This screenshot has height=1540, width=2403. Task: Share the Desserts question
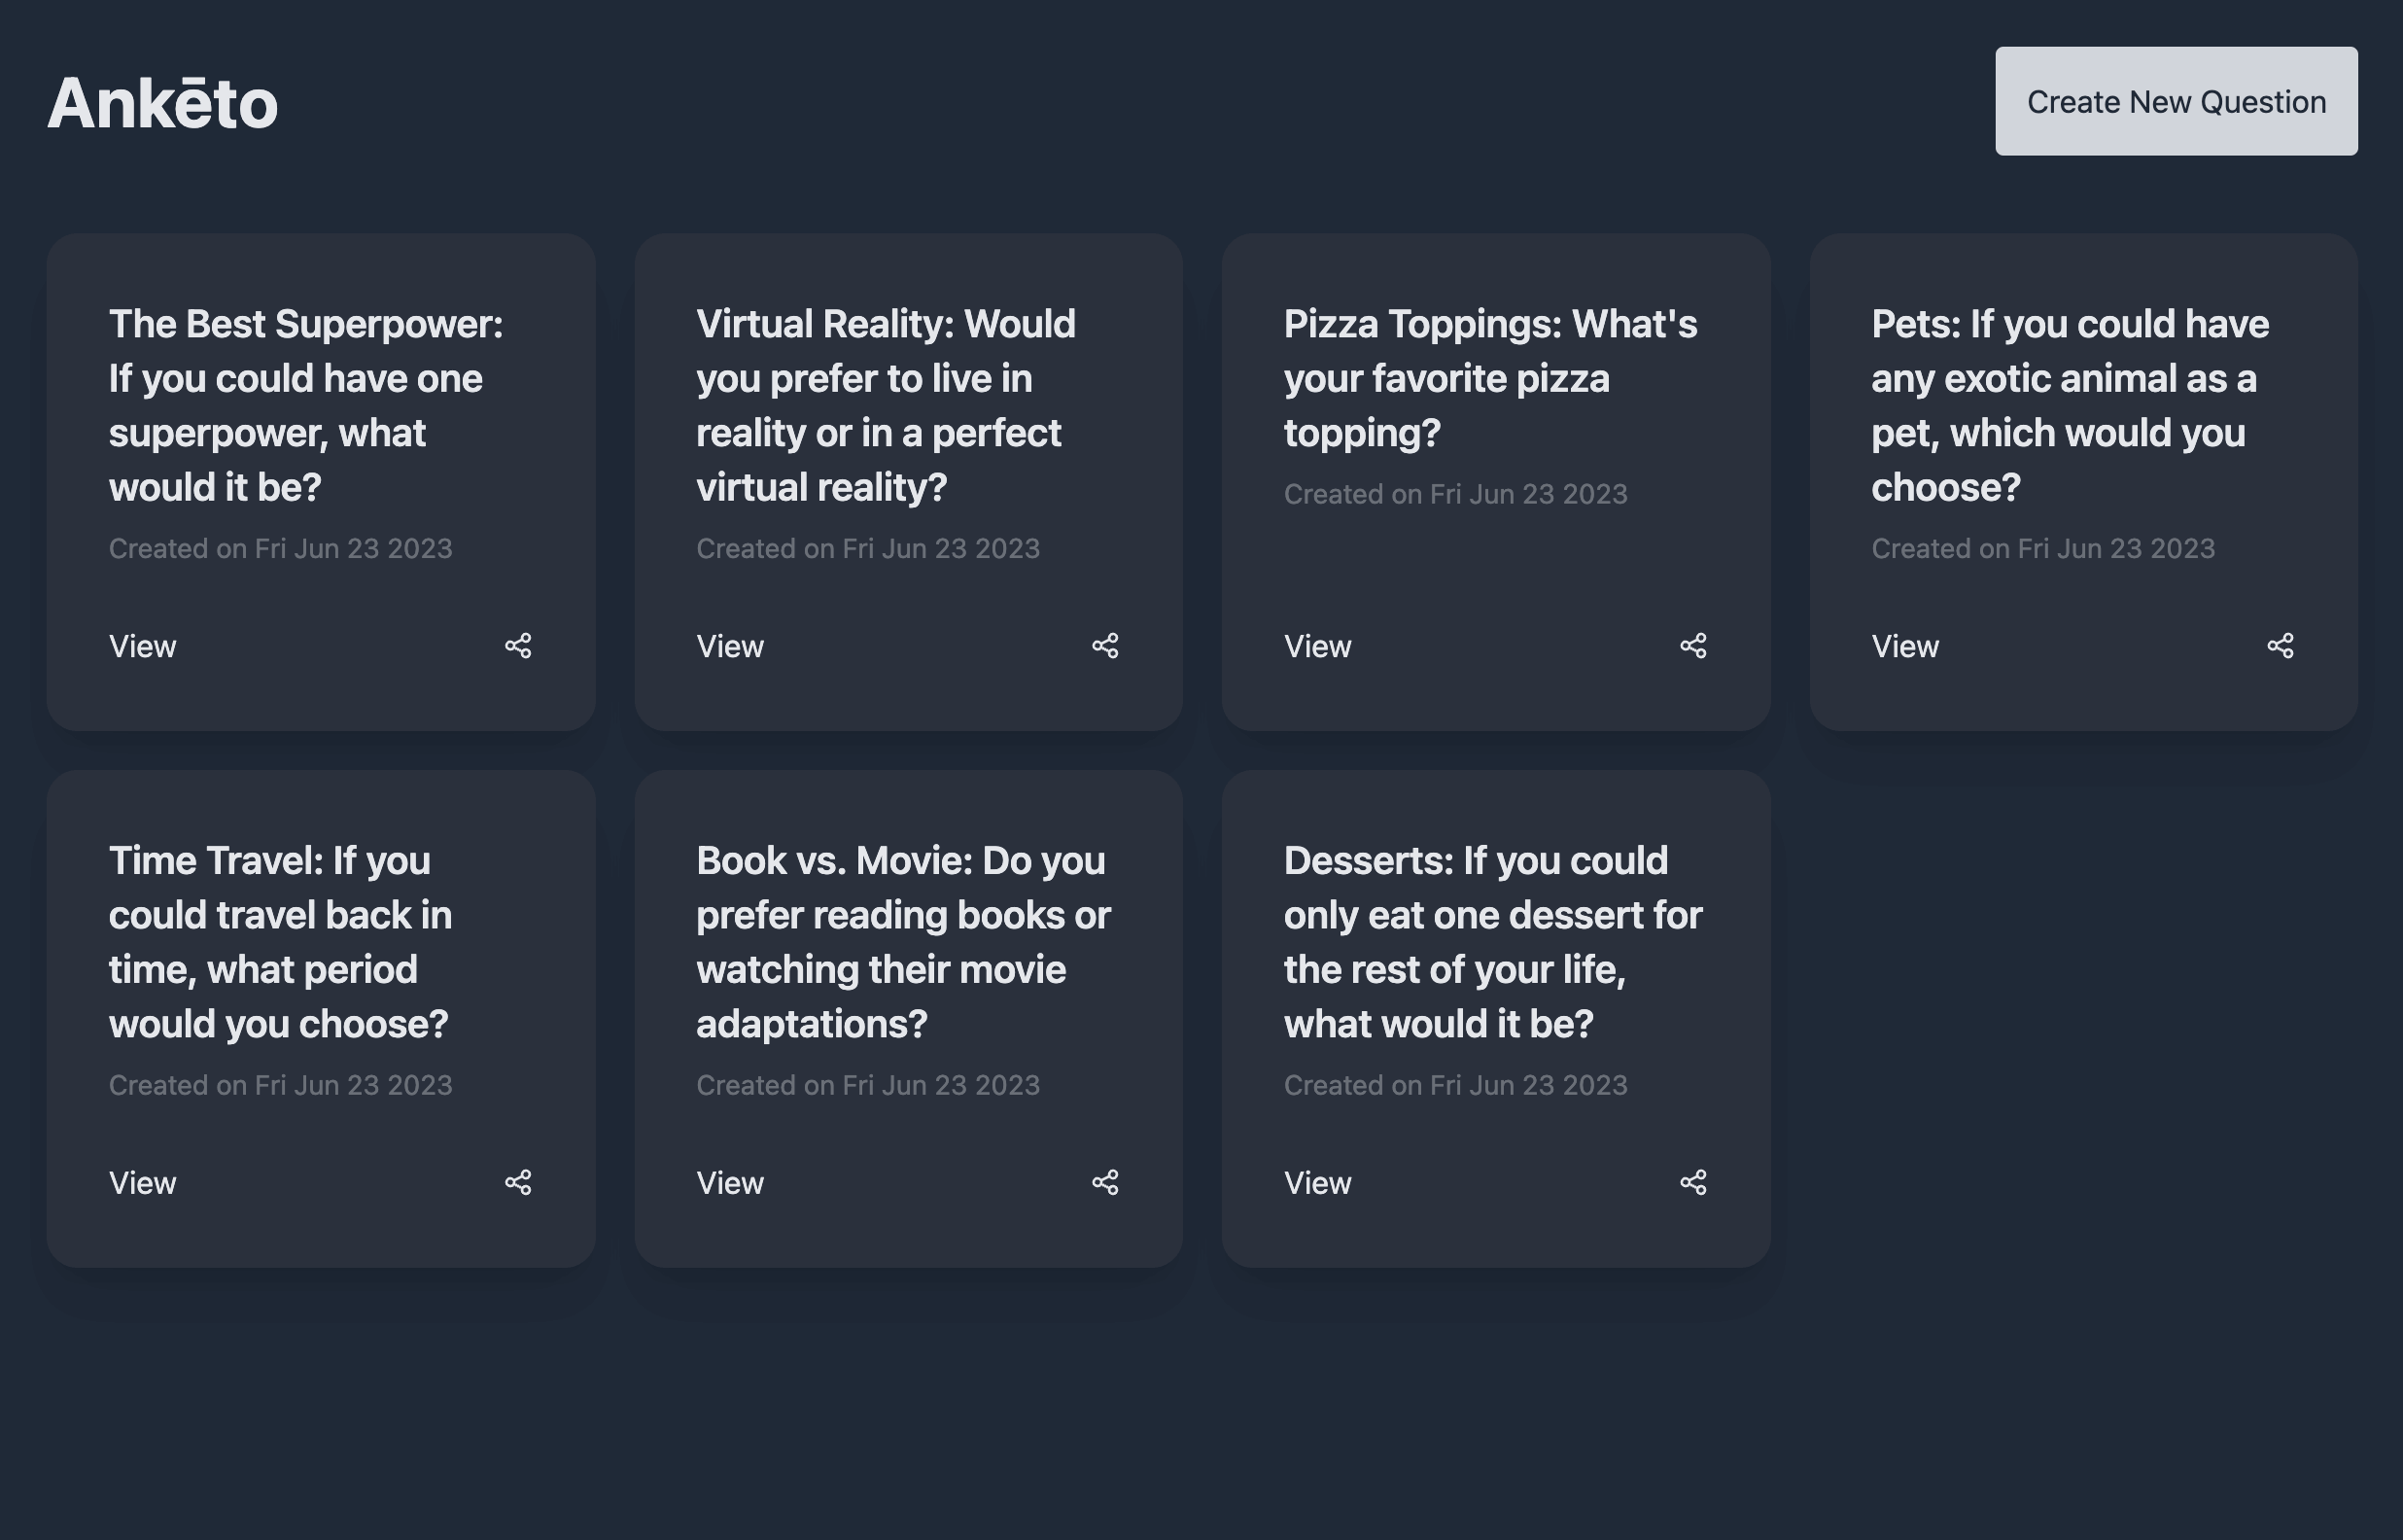tap(1692, 1183)
